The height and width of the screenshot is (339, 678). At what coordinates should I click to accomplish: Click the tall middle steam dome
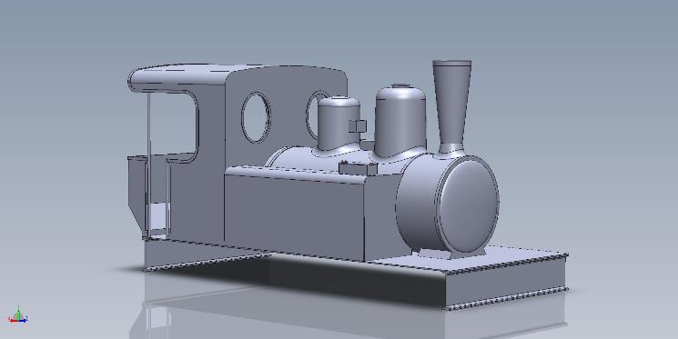pyautogui.click(x=400, y=121)
